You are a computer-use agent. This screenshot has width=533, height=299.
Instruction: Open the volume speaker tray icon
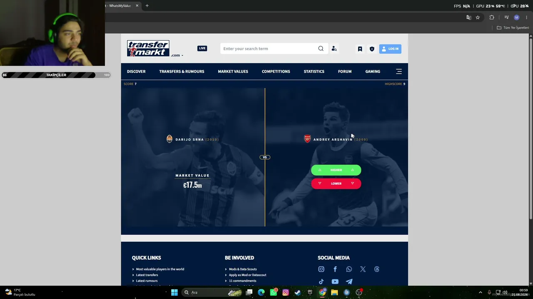(x=505, y=292)
